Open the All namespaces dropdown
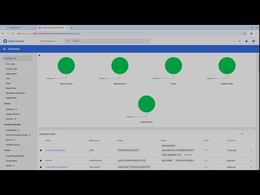The height and width of the screenshot is (195, 260). coord(49,41)
